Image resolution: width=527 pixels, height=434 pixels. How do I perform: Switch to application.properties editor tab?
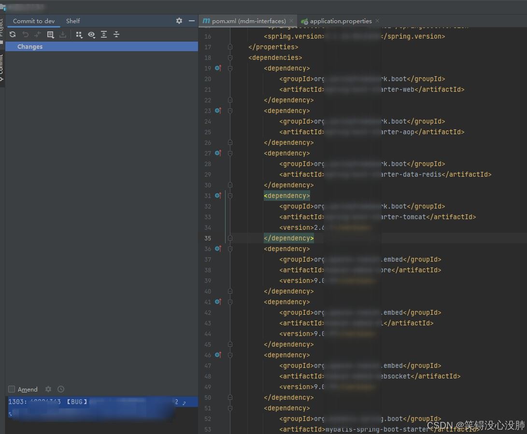(341, 21)
